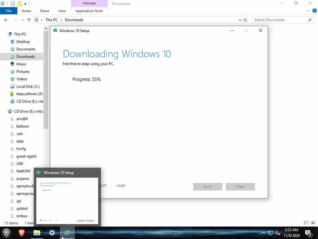This screenshot has width=318, height=239.
Task: Open the Share ribbon tab
Action: tap(44, 11)
